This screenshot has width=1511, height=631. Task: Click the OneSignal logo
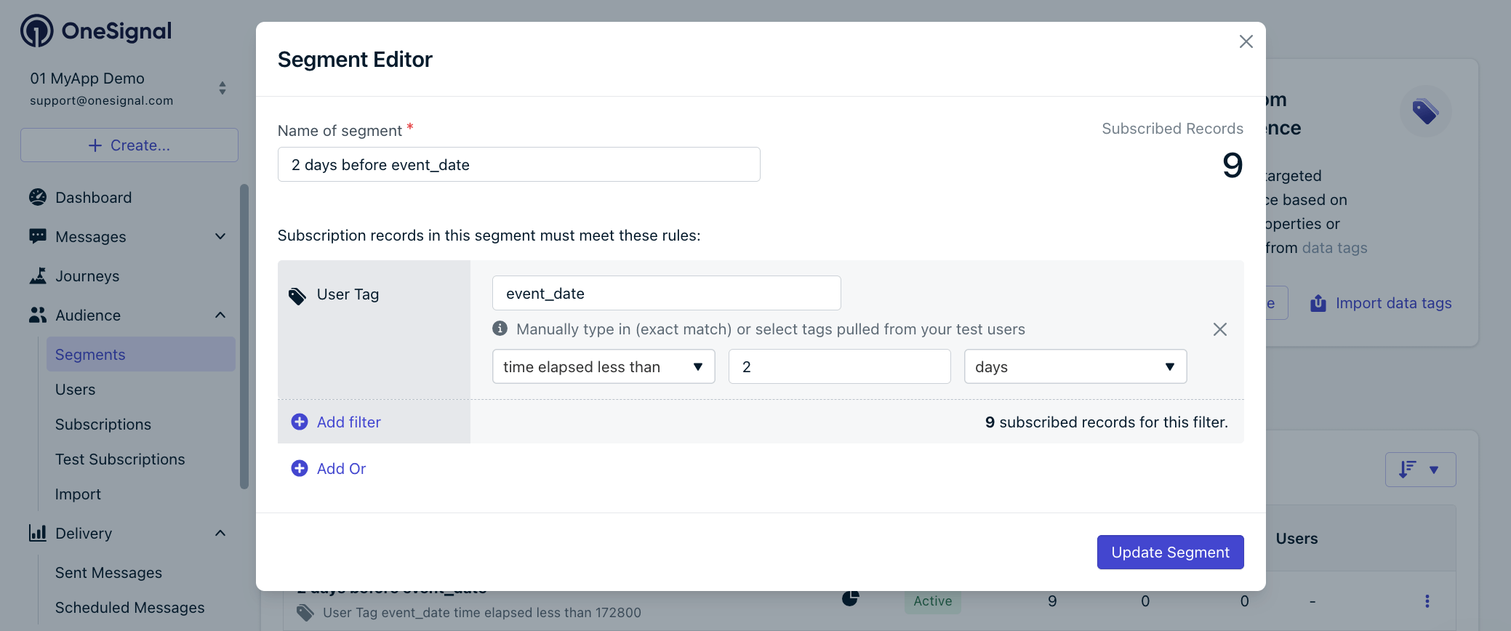[96, 31]
